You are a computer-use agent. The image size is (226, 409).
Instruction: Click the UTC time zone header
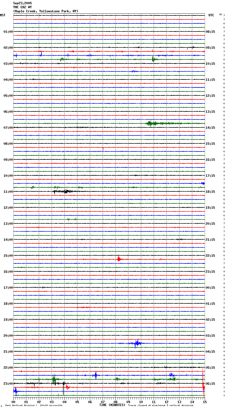coord(211,15)
